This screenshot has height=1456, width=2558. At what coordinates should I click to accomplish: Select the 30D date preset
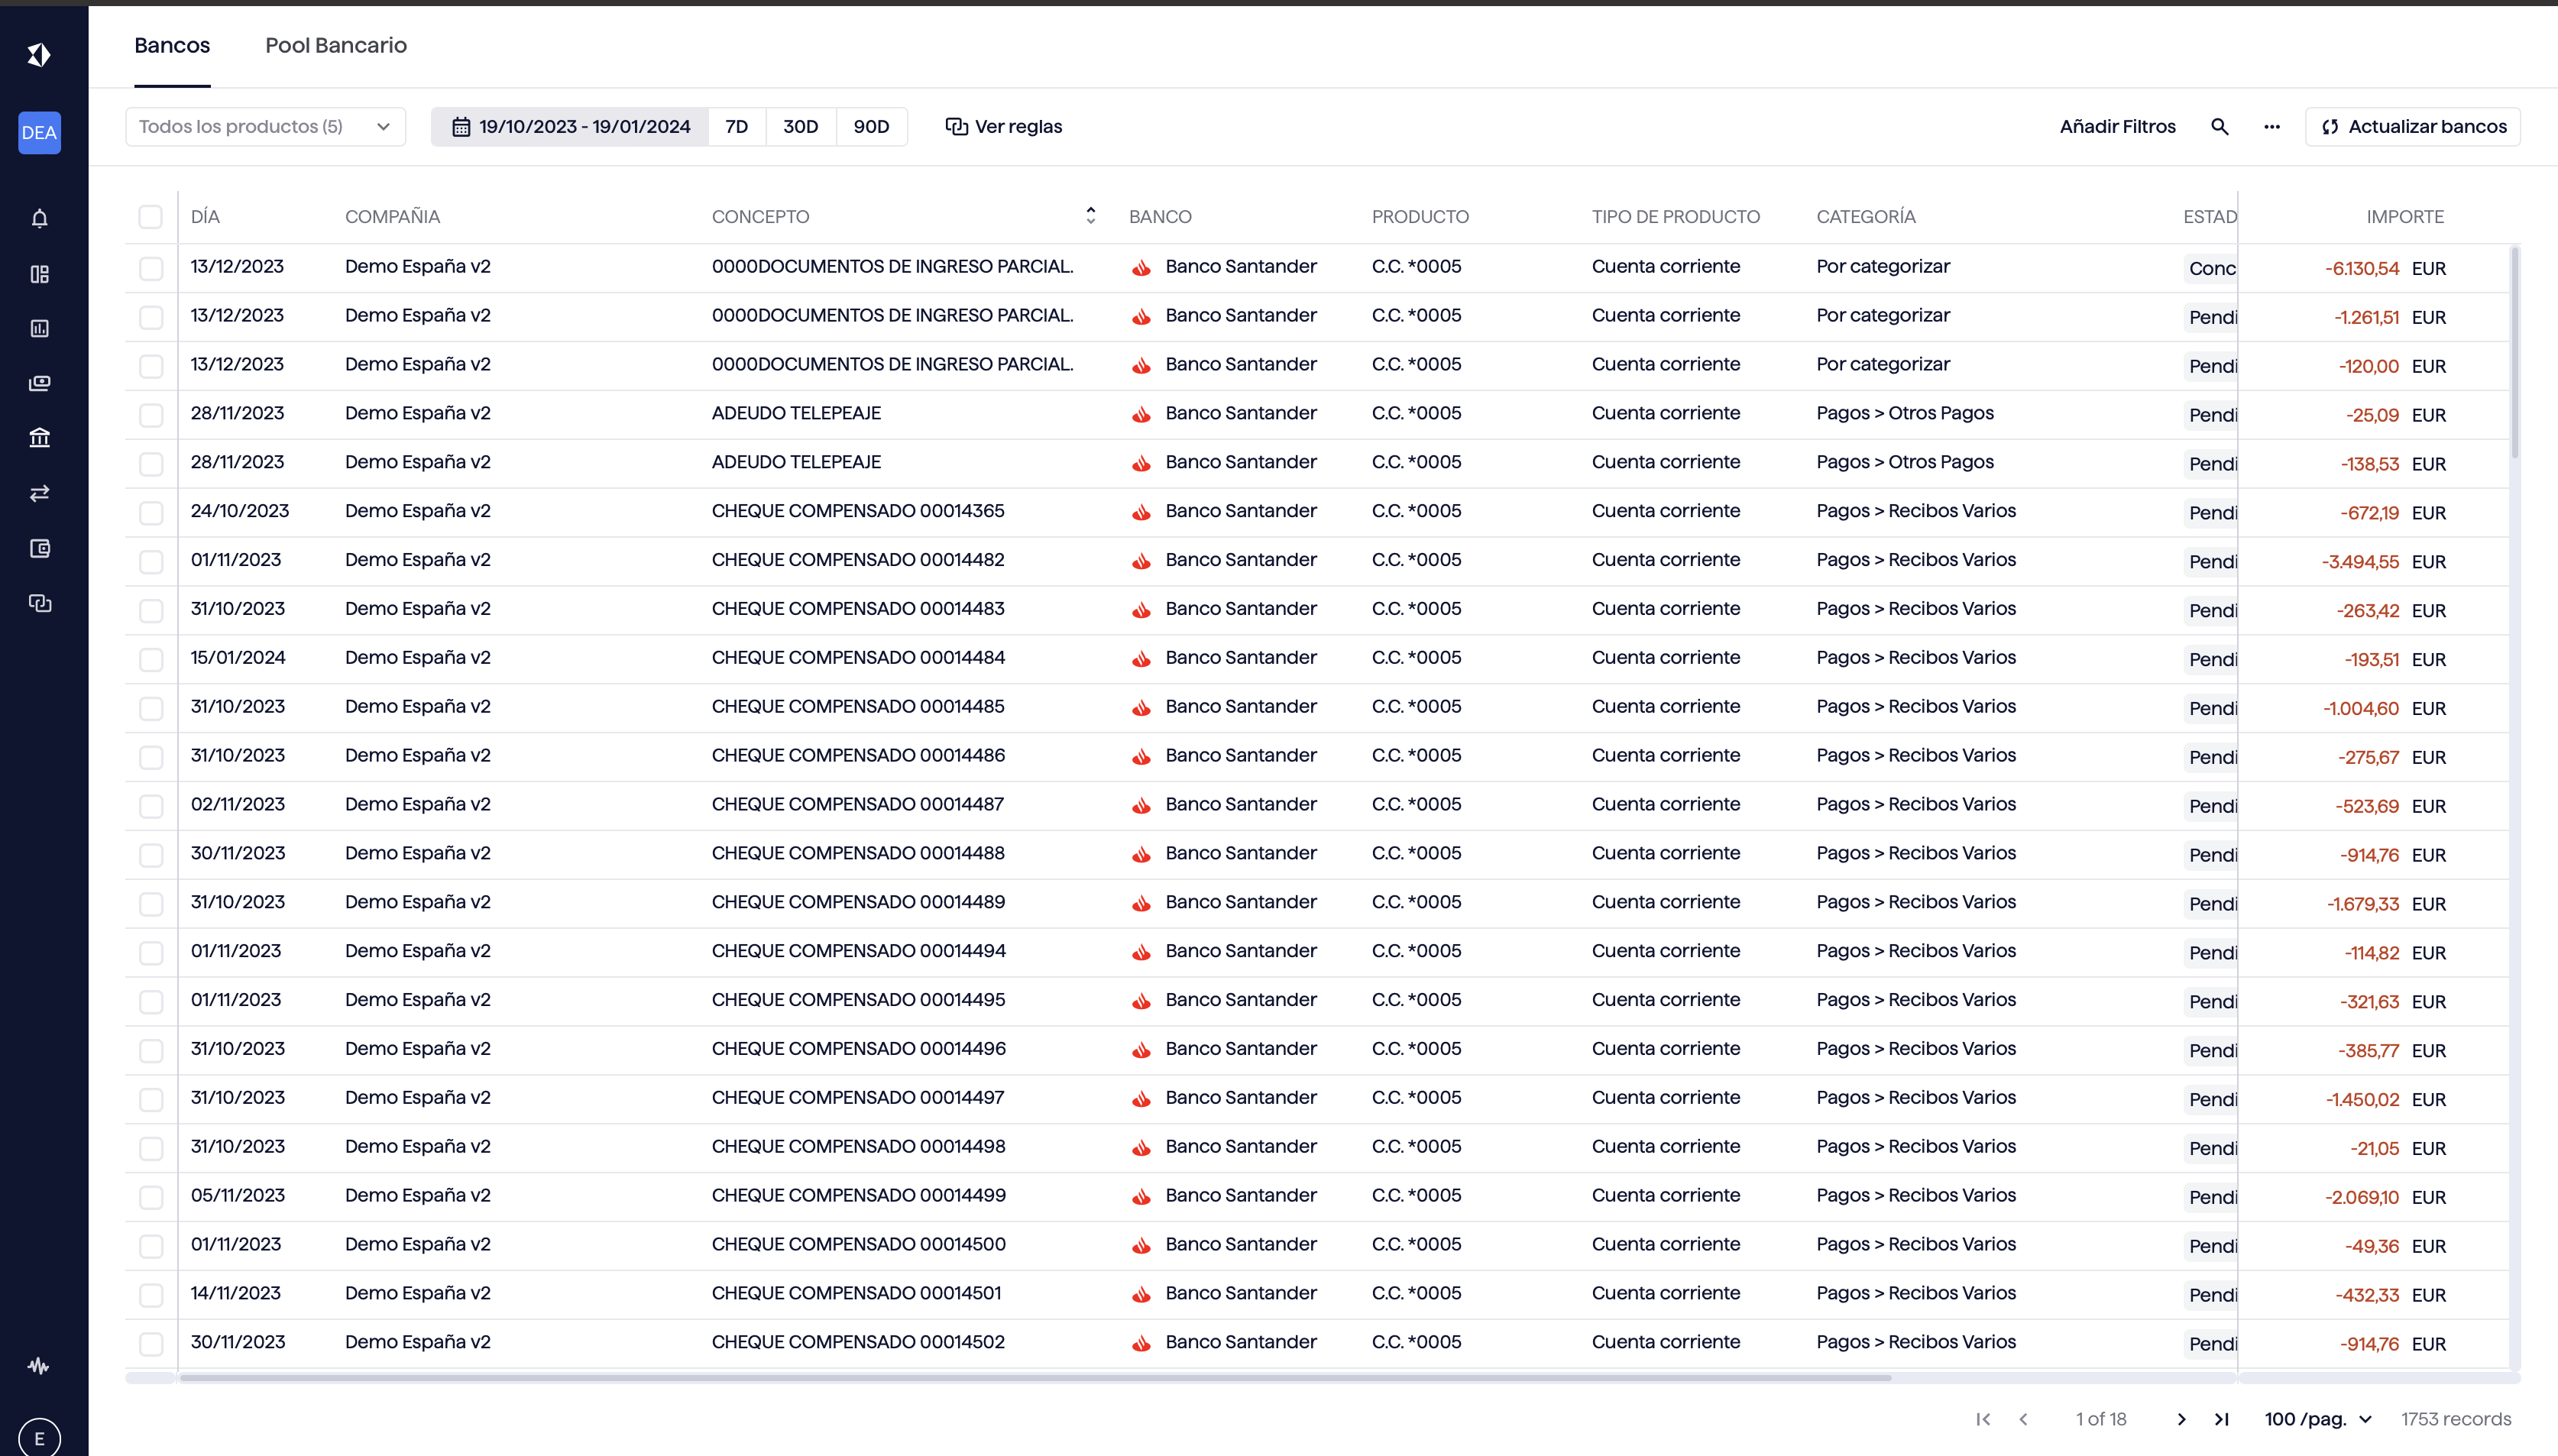click(801, 127)
